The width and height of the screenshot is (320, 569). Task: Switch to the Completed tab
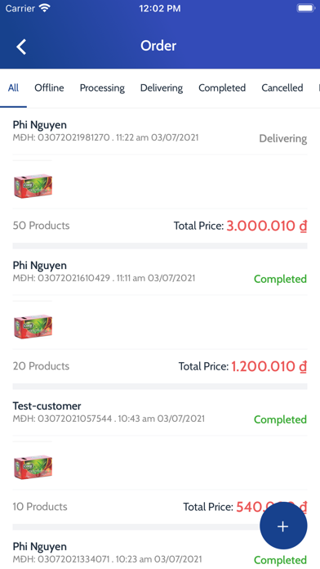(x=222, y=88)
